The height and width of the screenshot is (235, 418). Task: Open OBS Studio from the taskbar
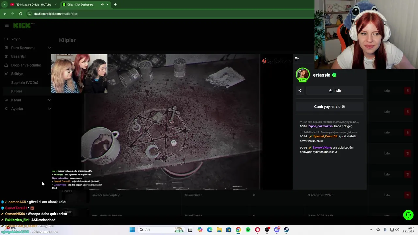coord(267,230)
